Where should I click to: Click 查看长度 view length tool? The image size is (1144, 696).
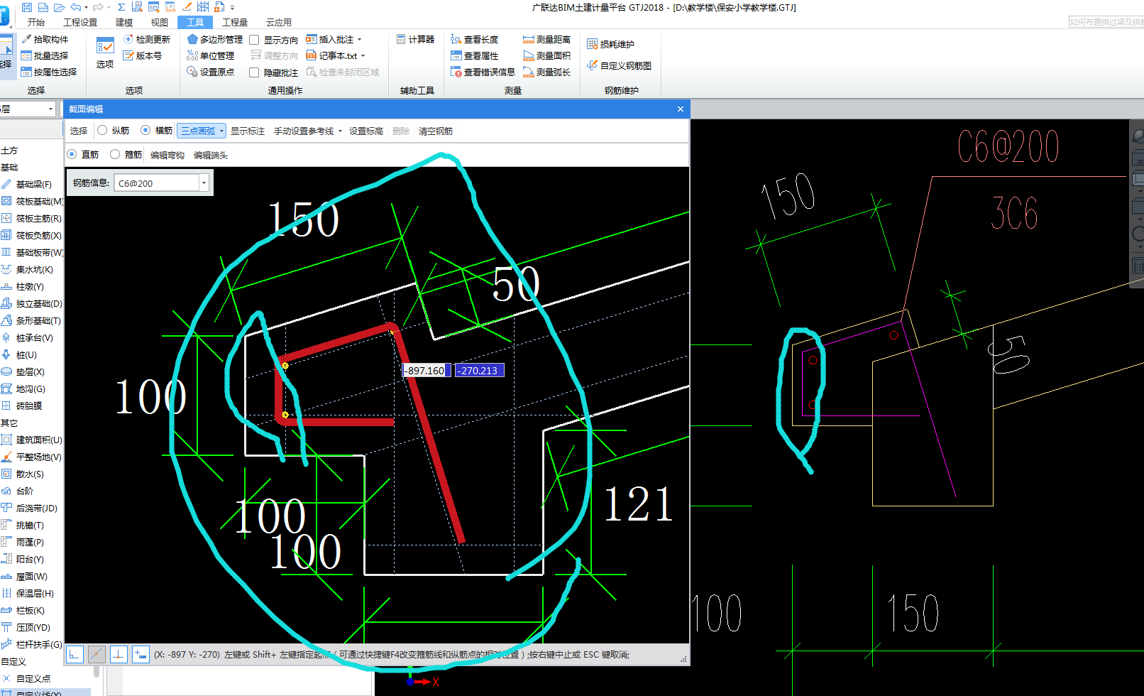475,39
